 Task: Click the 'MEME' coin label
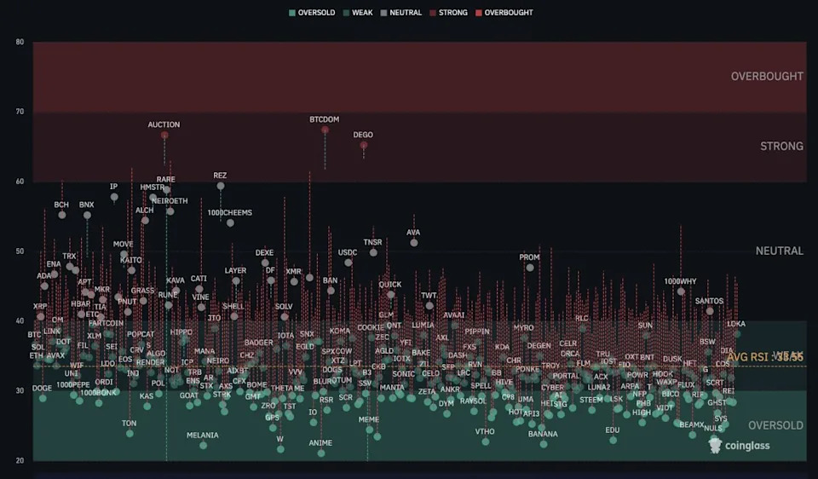369,419
